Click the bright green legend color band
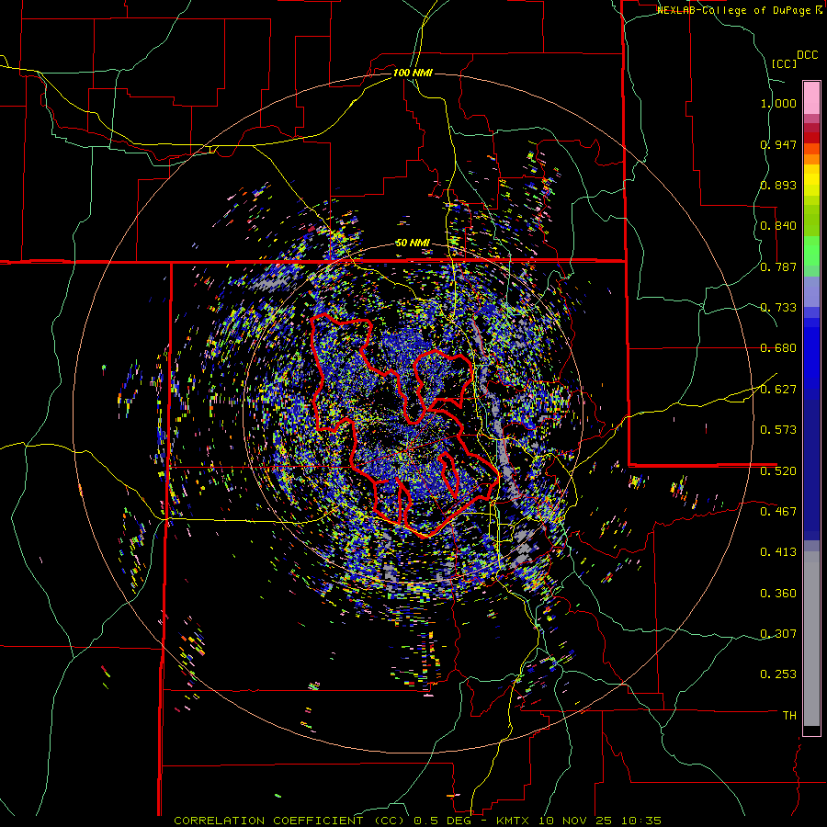Screen dimensions: 827x827 (811, 251)
